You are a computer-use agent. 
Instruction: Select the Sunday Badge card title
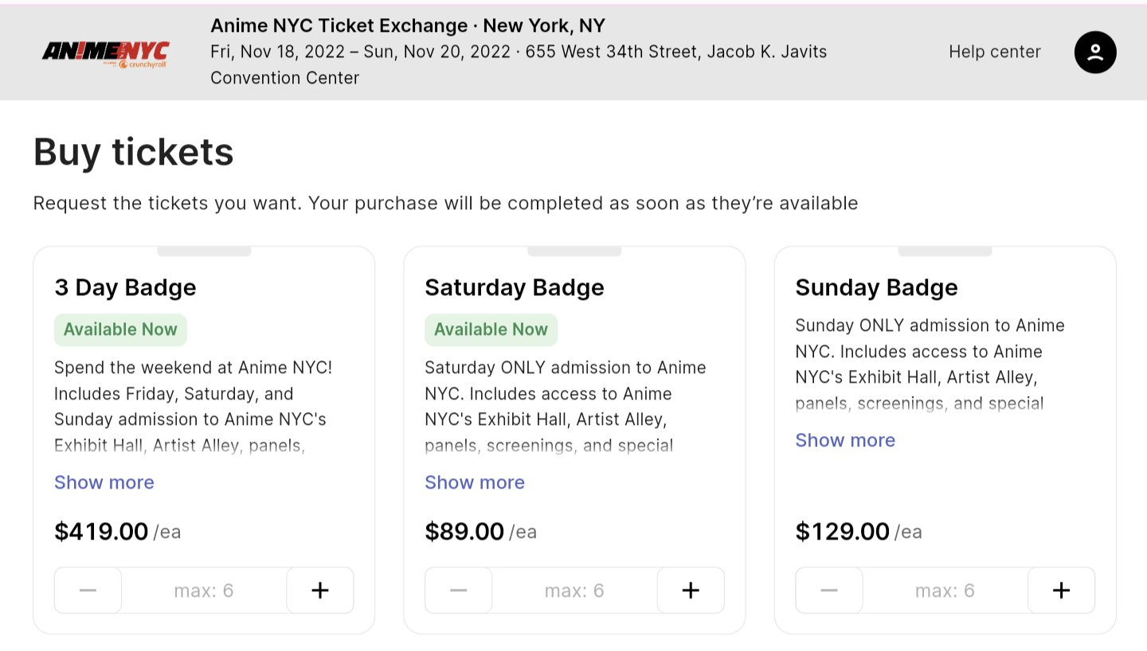876,287
